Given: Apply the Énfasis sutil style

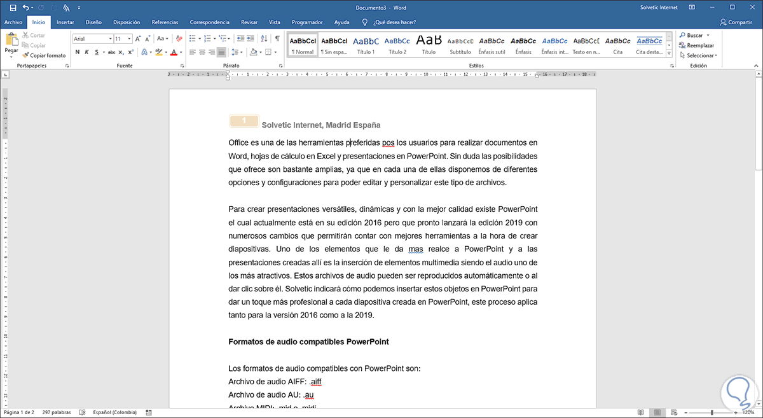Looking at the screenshot, I should pos(491,45).
